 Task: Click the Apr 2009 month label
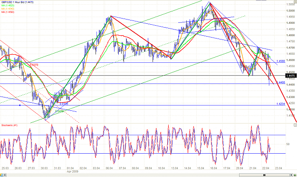73,171
